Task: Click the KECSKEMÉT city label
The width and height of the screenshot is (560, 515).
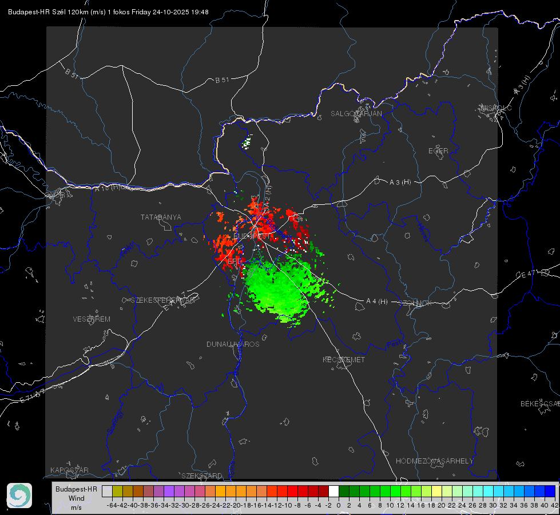Action: tap(344, 359)
